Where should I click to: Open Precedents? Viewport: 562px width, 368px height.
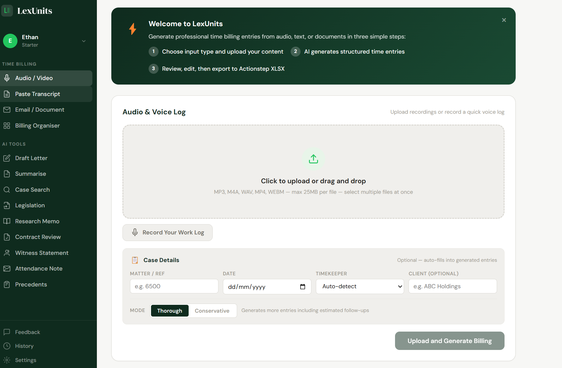(46, 284)
